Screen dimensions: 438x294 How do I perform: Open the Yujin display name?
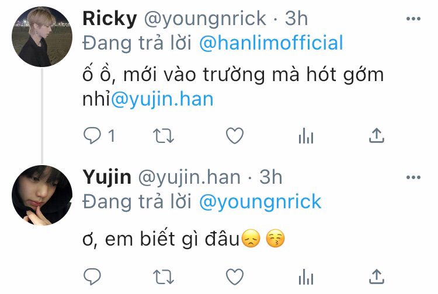pos(107,177)
